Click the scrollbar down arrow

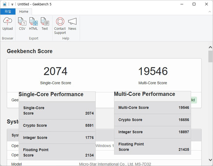(x=210, y=160)
